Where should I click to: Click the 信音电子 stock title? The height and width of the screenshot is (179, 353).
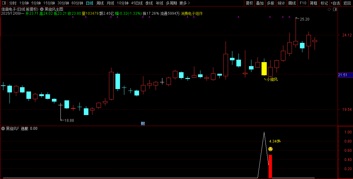coord(9,9)
